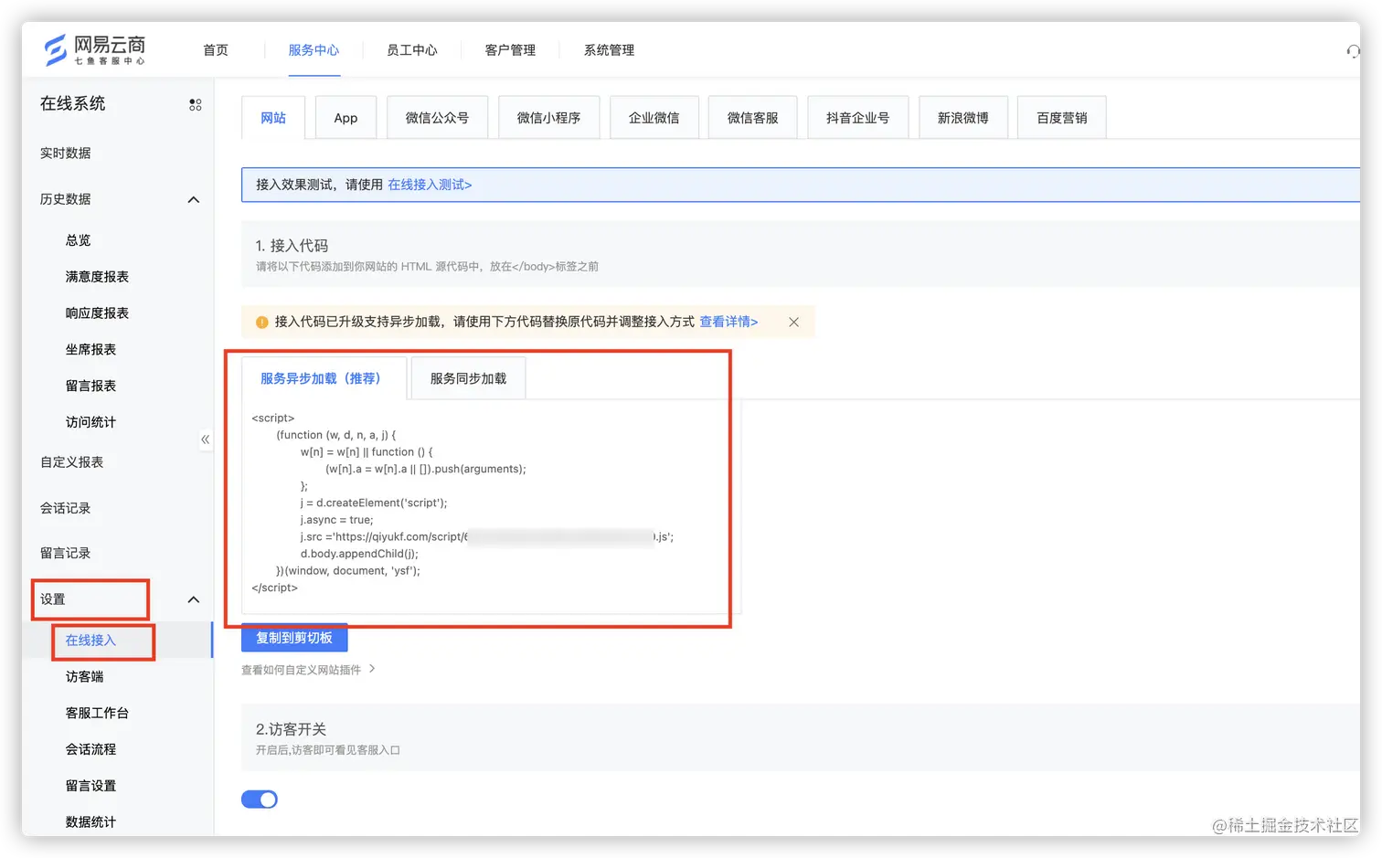Open the 新浪微博 tab
The width and height of the screenshot is (1382, 858).
click(x=962, y=118)
